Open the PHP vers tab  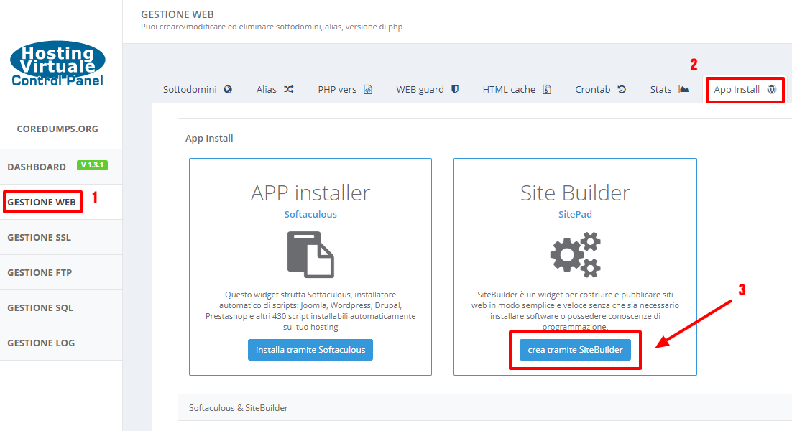345,89
